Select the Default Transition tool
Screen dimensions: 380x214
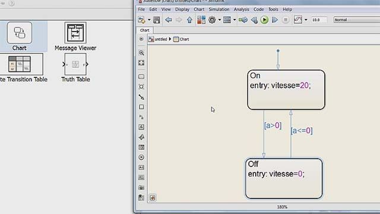pos(141,97)
